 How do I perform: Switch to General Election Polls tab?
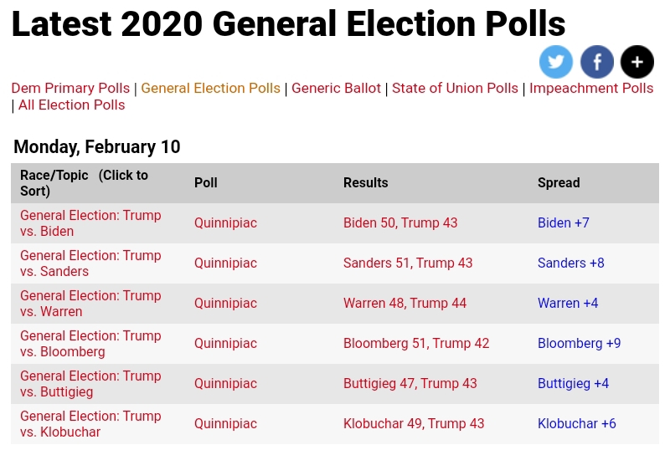coord(210,88)
